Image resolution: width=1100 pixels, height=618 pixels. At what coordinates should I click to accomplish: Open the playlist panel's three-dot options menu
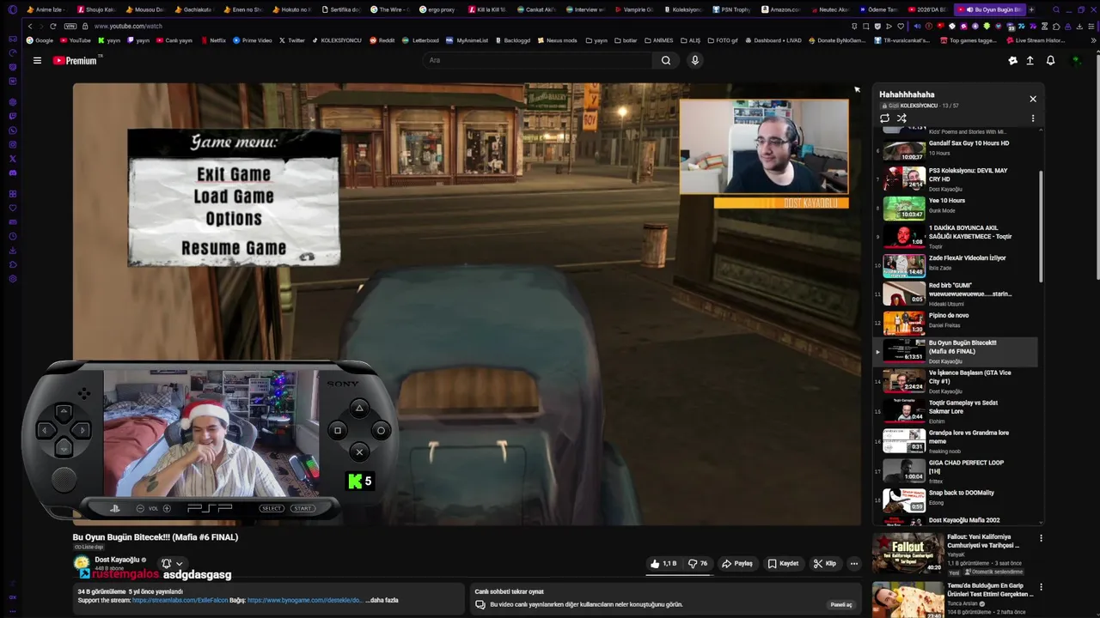(1033, 118)
